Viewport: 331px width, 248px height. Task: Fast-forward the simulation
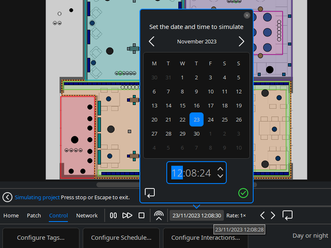[x=127, y=215]
